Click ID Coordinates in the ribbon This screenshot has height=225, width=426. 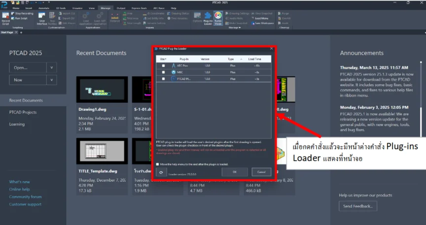coord(154,14)
